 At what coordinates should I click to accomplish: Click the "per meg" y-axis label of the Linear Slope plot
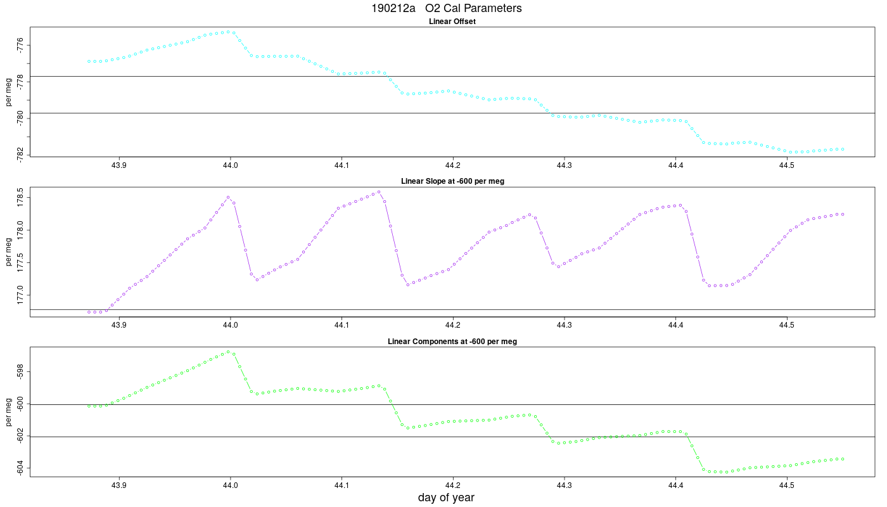pos(9,252)
